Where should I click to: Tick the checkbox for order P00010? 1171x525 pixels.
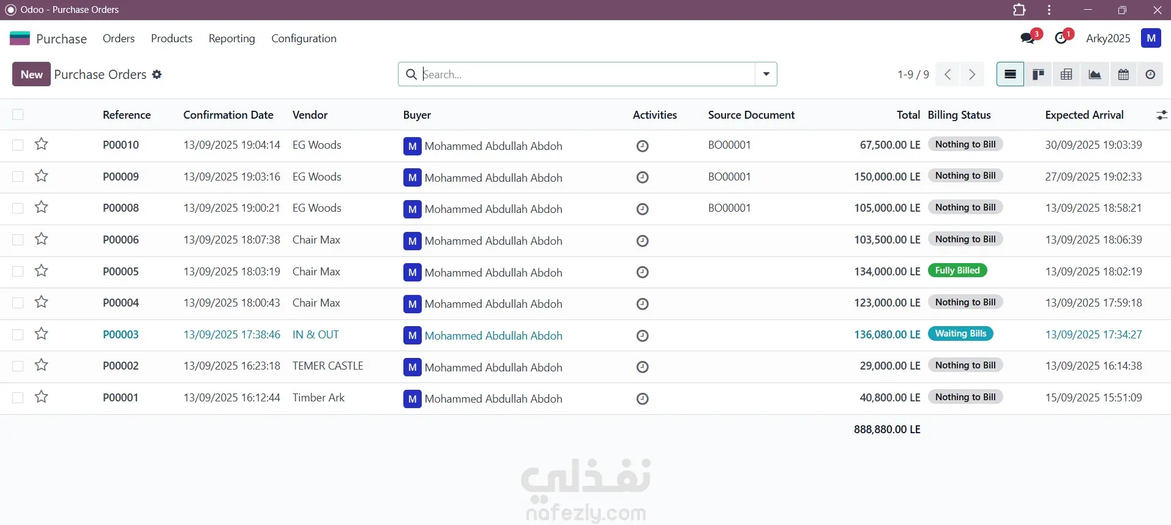pos(18,145)
